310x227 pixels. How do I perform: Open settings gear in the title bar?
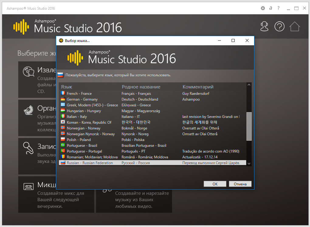(x=263, y=8)
